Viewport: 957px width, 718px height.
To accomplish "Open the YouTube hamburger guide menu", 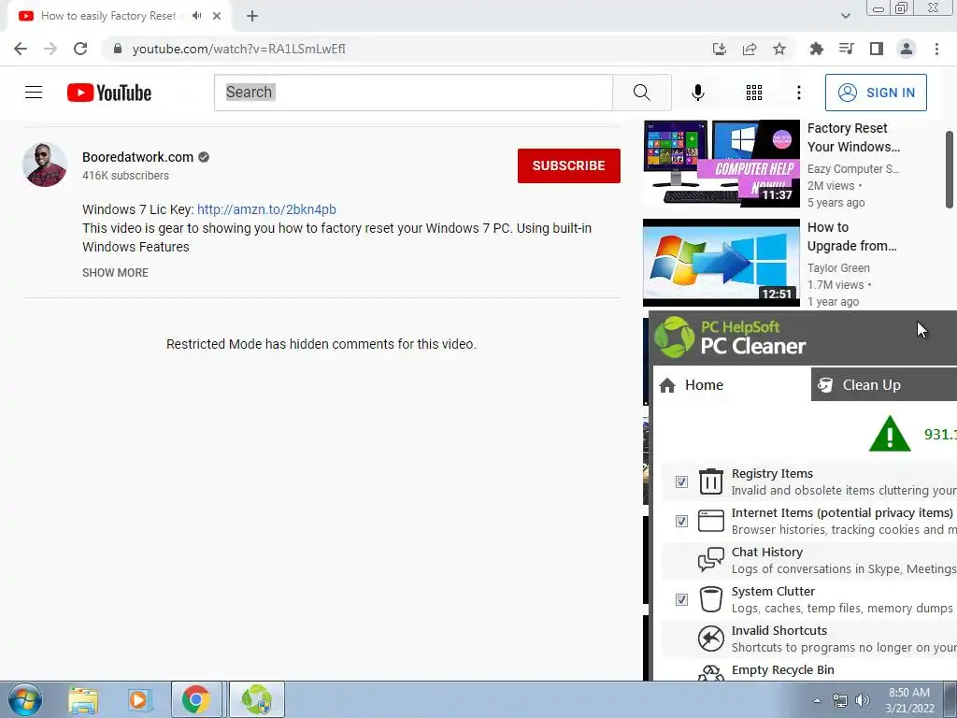I will pyautogui.click(x=34, y=93).
